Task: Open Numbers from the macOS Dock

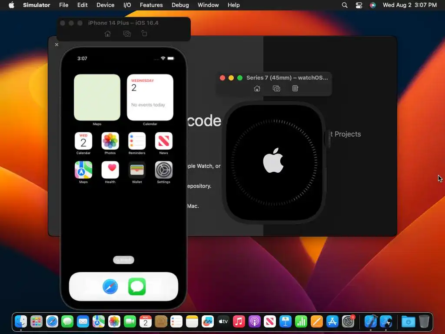Action: (301, 321)
